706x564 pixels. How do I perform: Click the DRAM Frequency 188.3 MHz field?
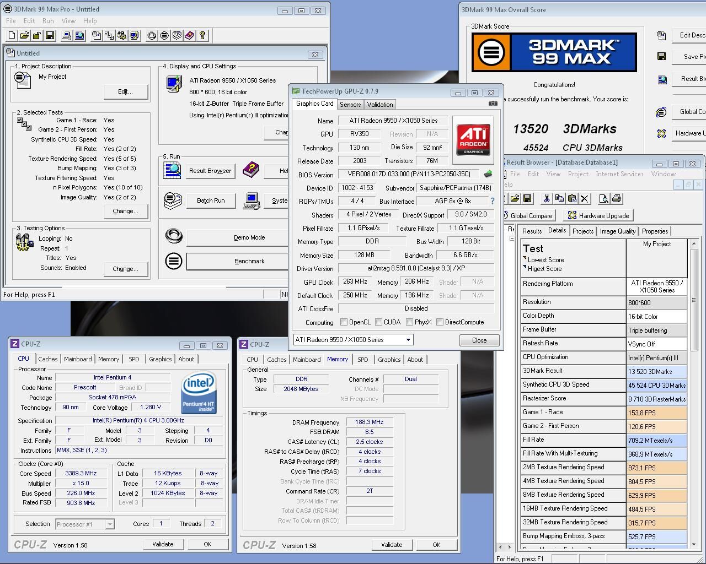370,422
